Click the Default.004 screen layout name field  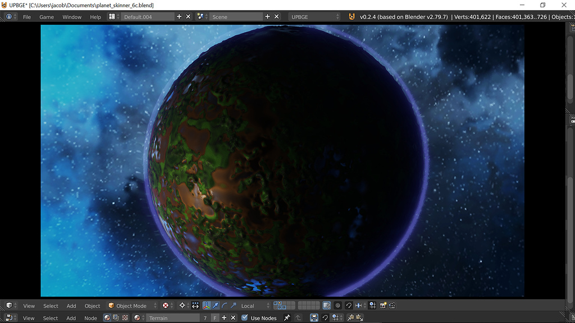coord(148,17)
